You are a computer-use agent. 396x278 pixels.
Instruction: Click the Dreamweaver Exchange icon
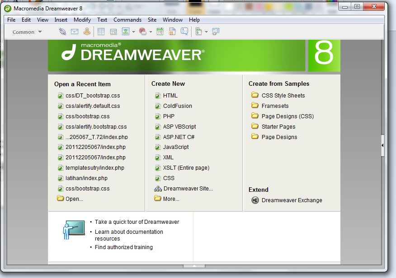click(255, 200)
